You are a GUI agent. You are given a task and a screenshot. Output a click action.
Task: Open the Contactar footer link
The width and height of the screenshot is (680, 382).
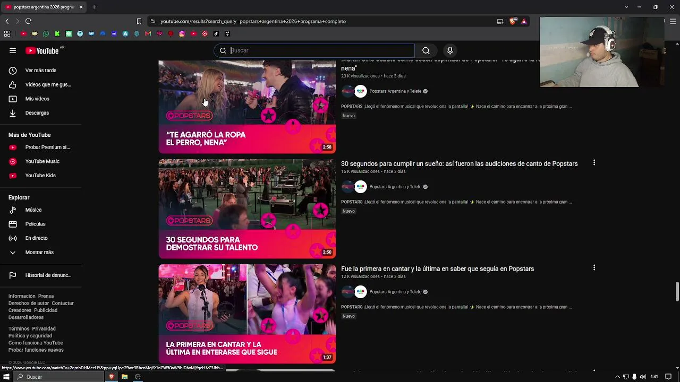[63, 303]
